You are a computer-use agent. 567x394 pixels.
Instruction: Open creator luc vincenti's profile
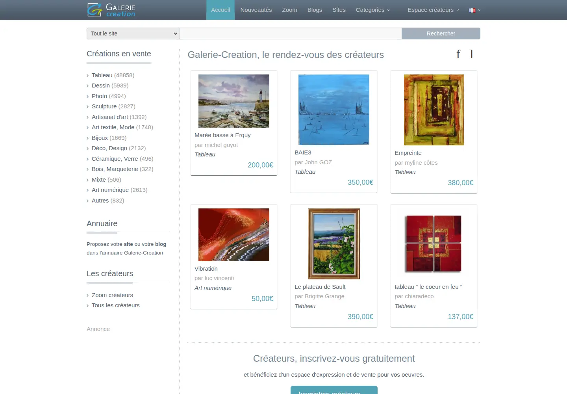click(219, 278)
